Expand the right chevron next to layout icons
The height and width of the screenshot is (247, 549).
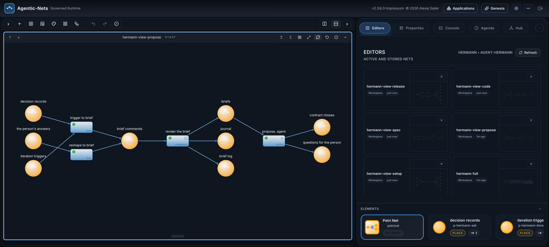pyautogui.click(x=347, y=24)
